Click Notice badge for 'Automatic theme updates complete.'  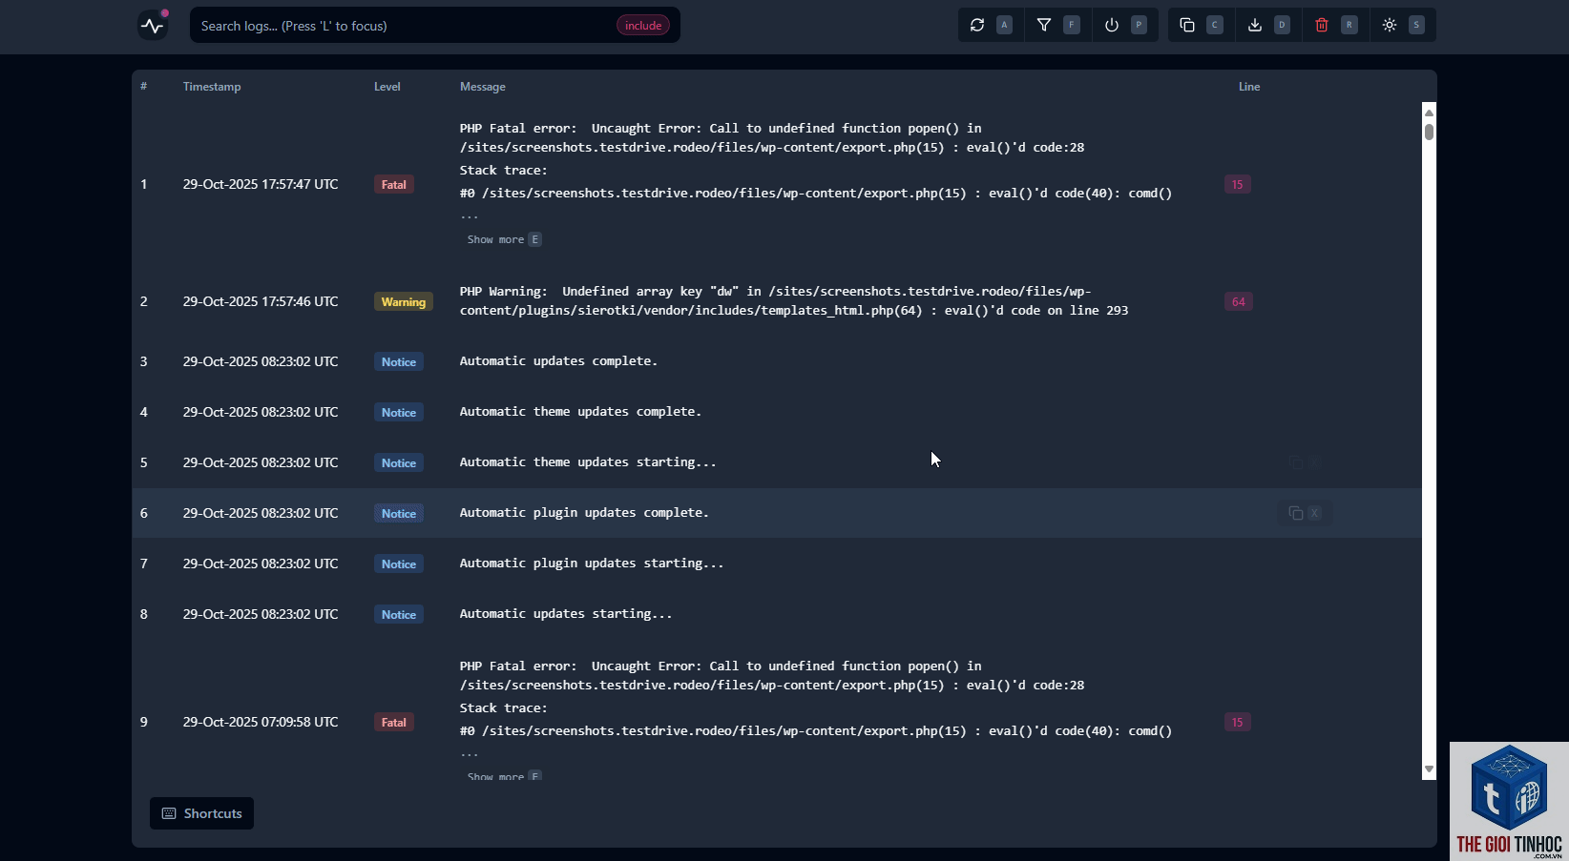399,412
